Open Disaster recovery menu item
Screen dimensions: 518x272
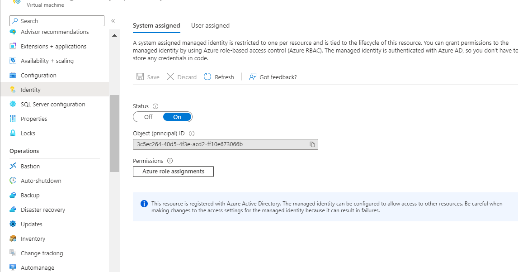pos(55,210)
